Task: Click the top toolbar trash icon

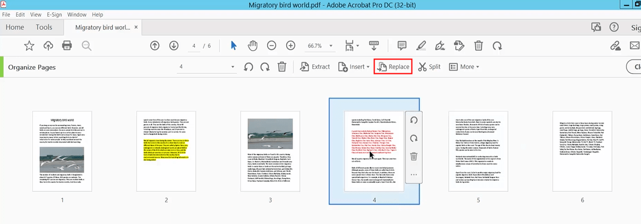Action: coord(479,46)
